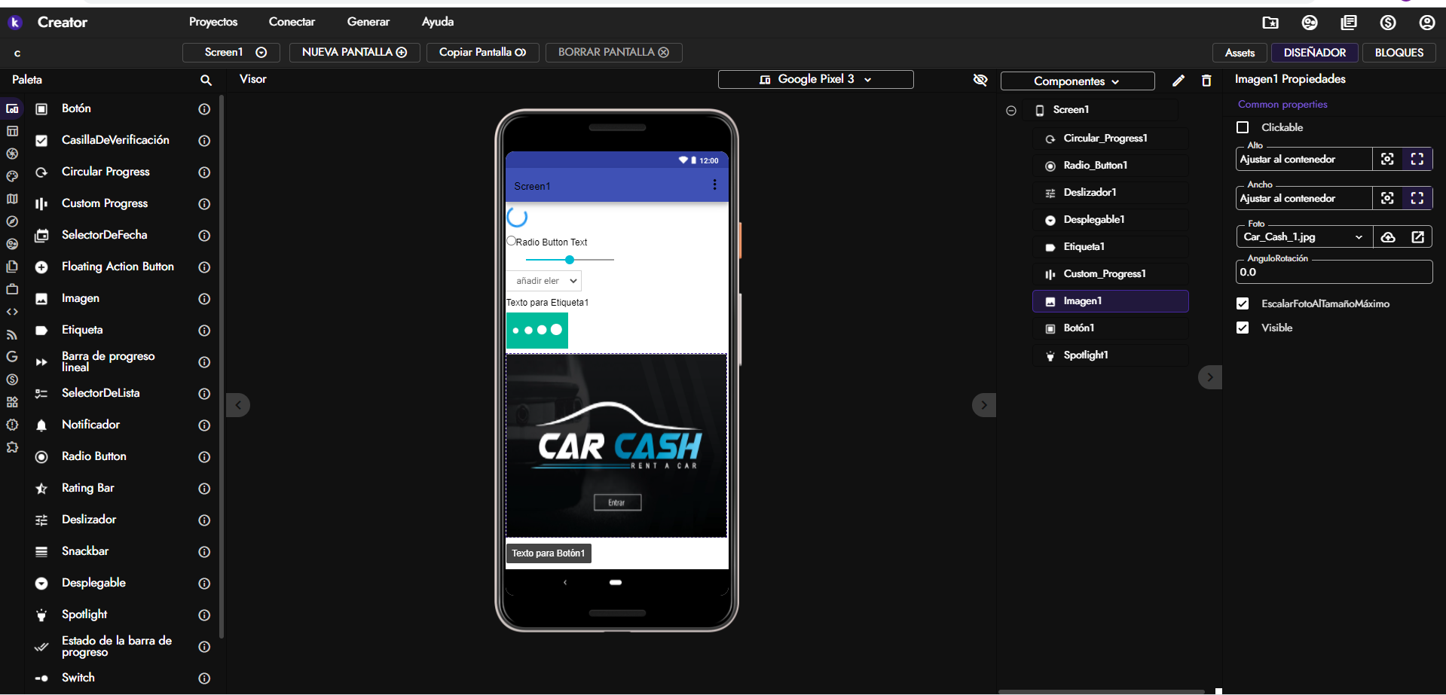1446x695 pixels.
Task: Click the trash delete component icon
Action: coord(1206,81)
